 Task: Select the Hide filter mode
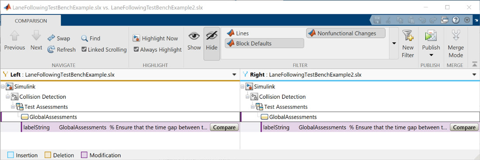[212, 43]
